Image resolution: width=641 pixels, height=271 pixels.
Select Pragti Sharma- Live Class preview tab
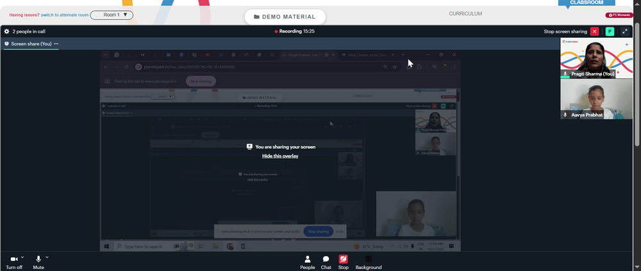click(308, 54)
